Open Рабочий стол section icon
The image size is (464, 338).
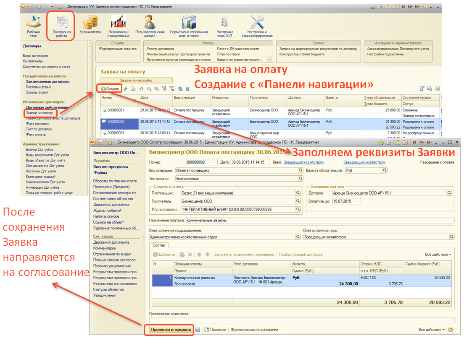pos(34,25)
